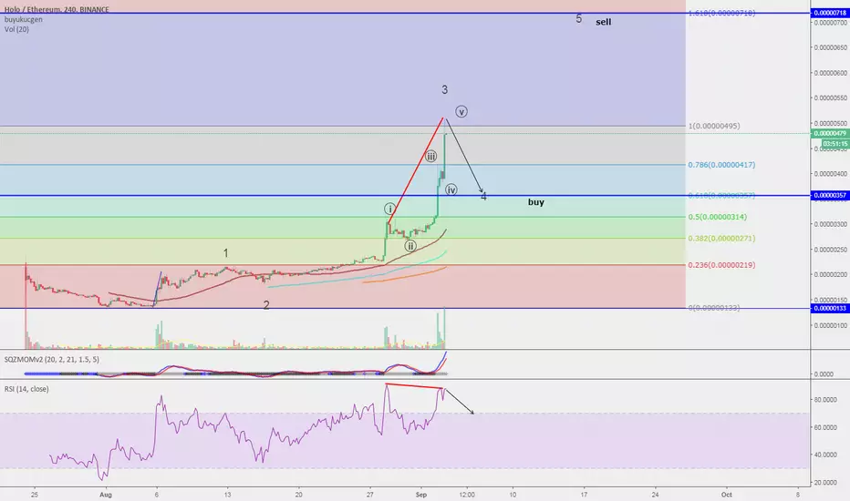Screen dimensions: 850x501
Task: Select the 12:00 label on time axis
Action: [x=467, y=495]
